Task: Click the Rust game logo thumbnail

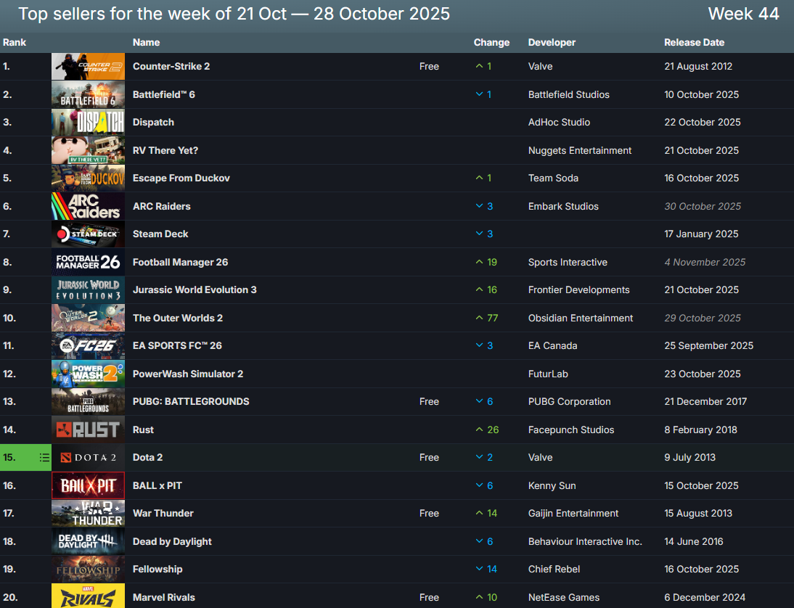Action: (88, 430)
